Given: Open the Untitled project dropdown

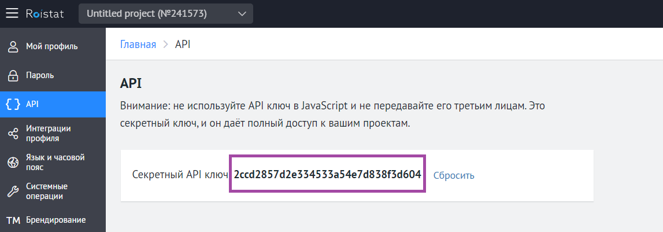Looking at the screenshot, I should [156, 13].
